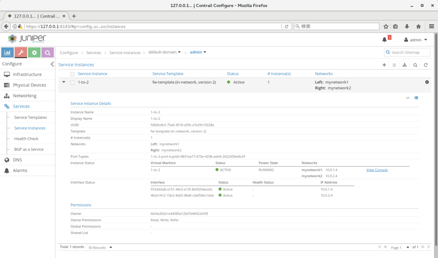Click Configure in the breadcrumb
The image size is (438, 258).
coord(69,53)
